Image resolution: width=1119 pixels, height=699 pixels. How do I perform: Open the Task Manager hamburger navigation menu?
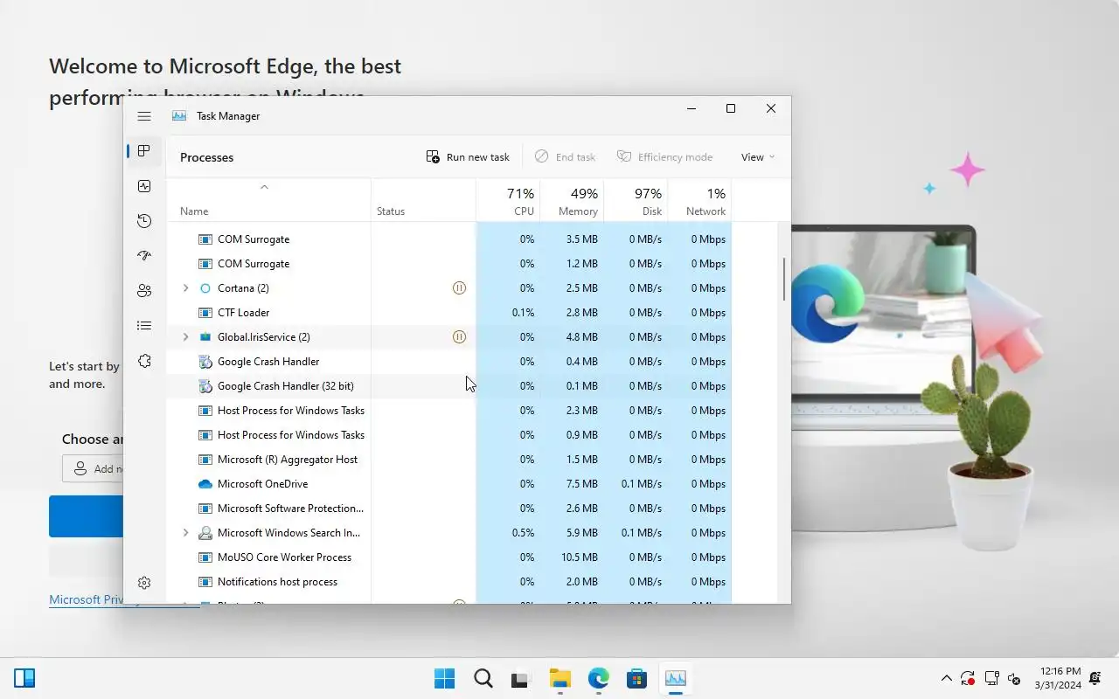(x=144, y=116)
